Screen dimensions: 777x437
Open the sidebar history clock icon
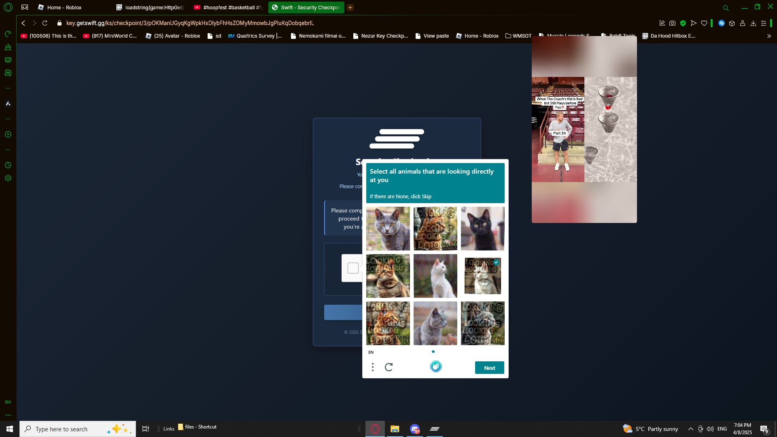(8, 165)
